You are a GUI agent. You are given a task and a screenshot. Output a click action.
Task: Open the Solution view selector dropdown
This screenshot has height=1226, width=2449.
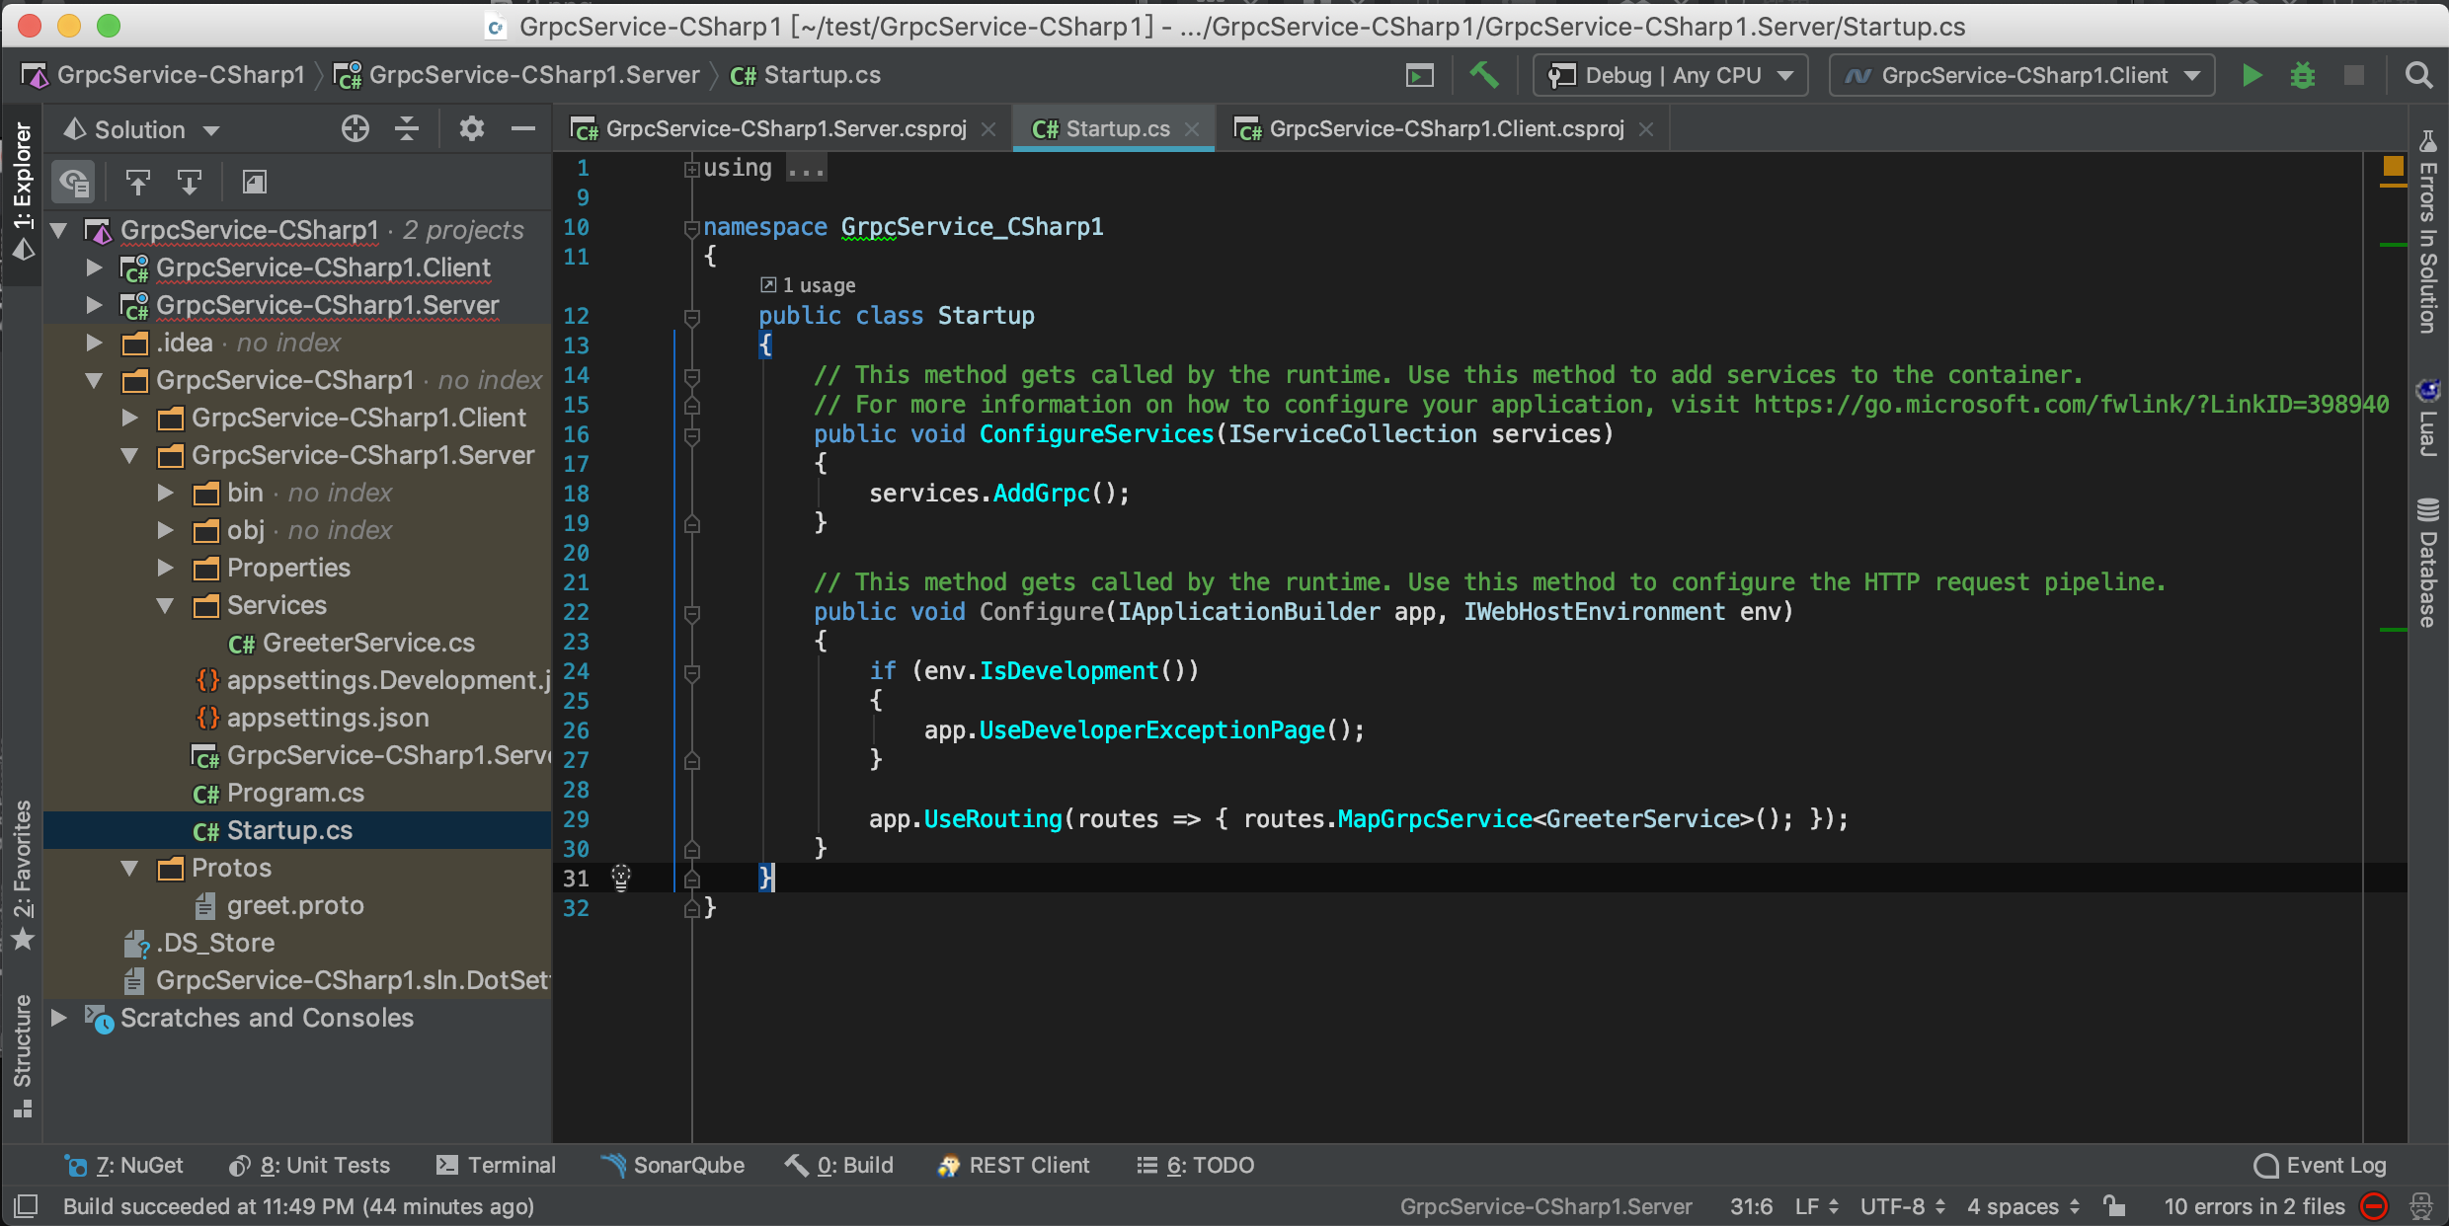(x=140, y=129)
